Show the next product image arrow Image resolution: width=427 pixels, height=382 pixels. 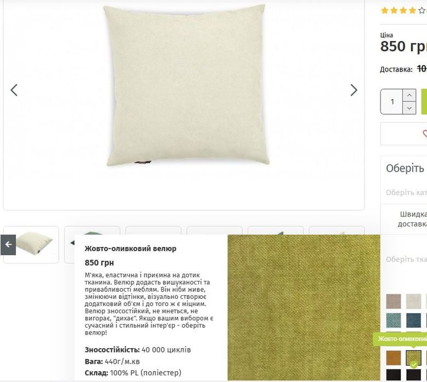tap(354, 90)
